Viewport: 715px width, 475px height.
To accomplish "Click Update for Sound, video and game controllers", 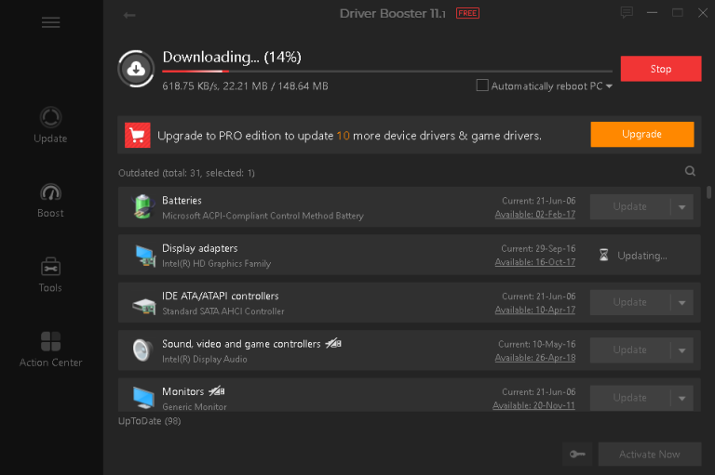I will tap(629, 350).
